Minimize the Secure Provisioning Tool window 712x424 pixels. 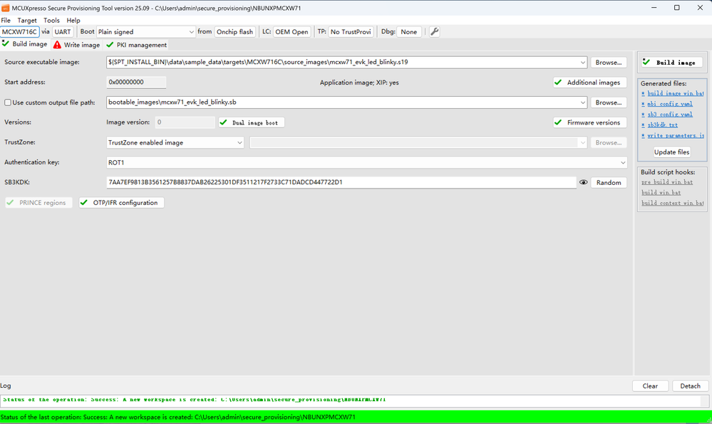click(654, 8)
